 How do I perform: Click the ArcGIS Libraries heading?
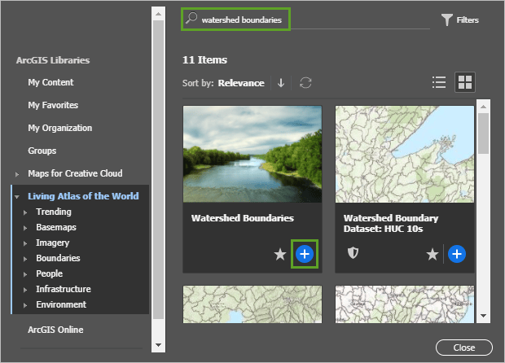53,60
